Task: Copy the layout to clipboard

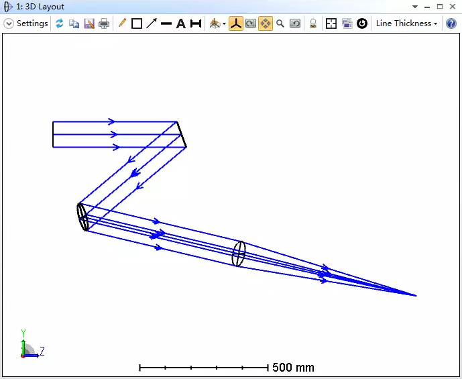Action: click(x=74, y=23)
